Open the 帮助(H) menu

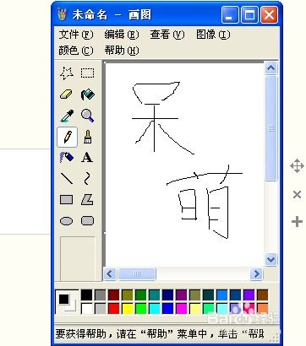click(122, 51)
